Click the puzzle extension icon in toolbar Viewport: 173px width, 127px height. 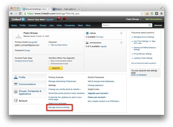157,13
